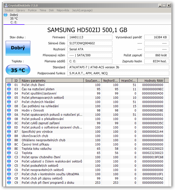Click the Firmware value field
175x190 pixels.
(90, 37)
